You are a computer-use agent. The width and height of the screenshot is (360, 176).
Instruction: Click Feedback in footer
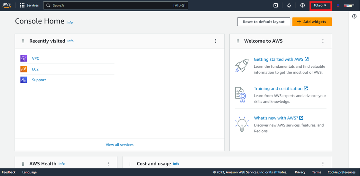(9, 172)
